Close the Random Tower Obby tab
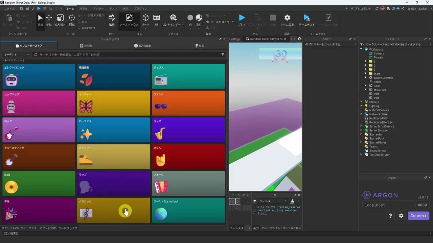433x243 pixels. [285, 39]
